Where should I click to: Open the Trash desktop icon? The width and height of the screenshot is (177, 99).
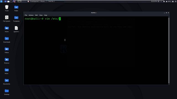7,8
